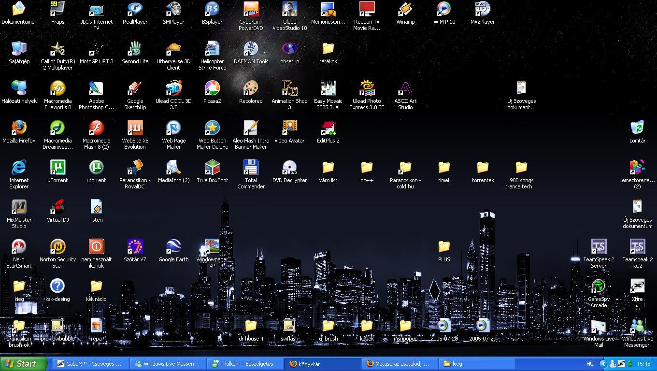
Task: Open the Second Life shortcut
Action: (x=135, y=53)
